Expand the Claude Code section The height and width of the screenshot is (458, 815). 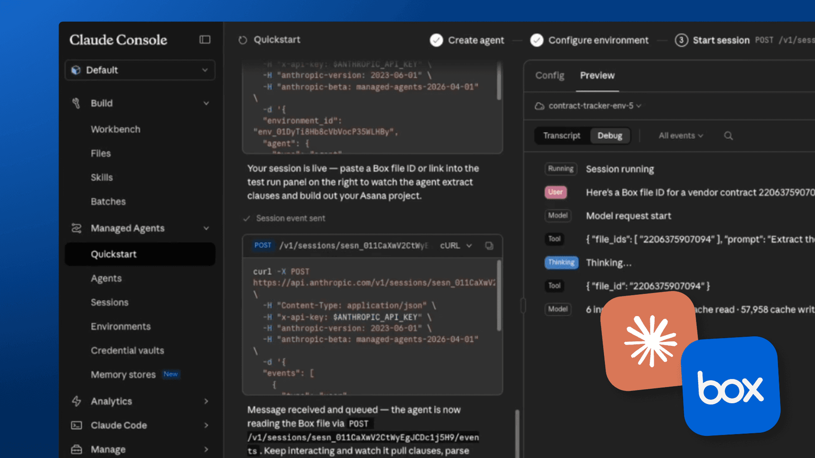[206, 425]
